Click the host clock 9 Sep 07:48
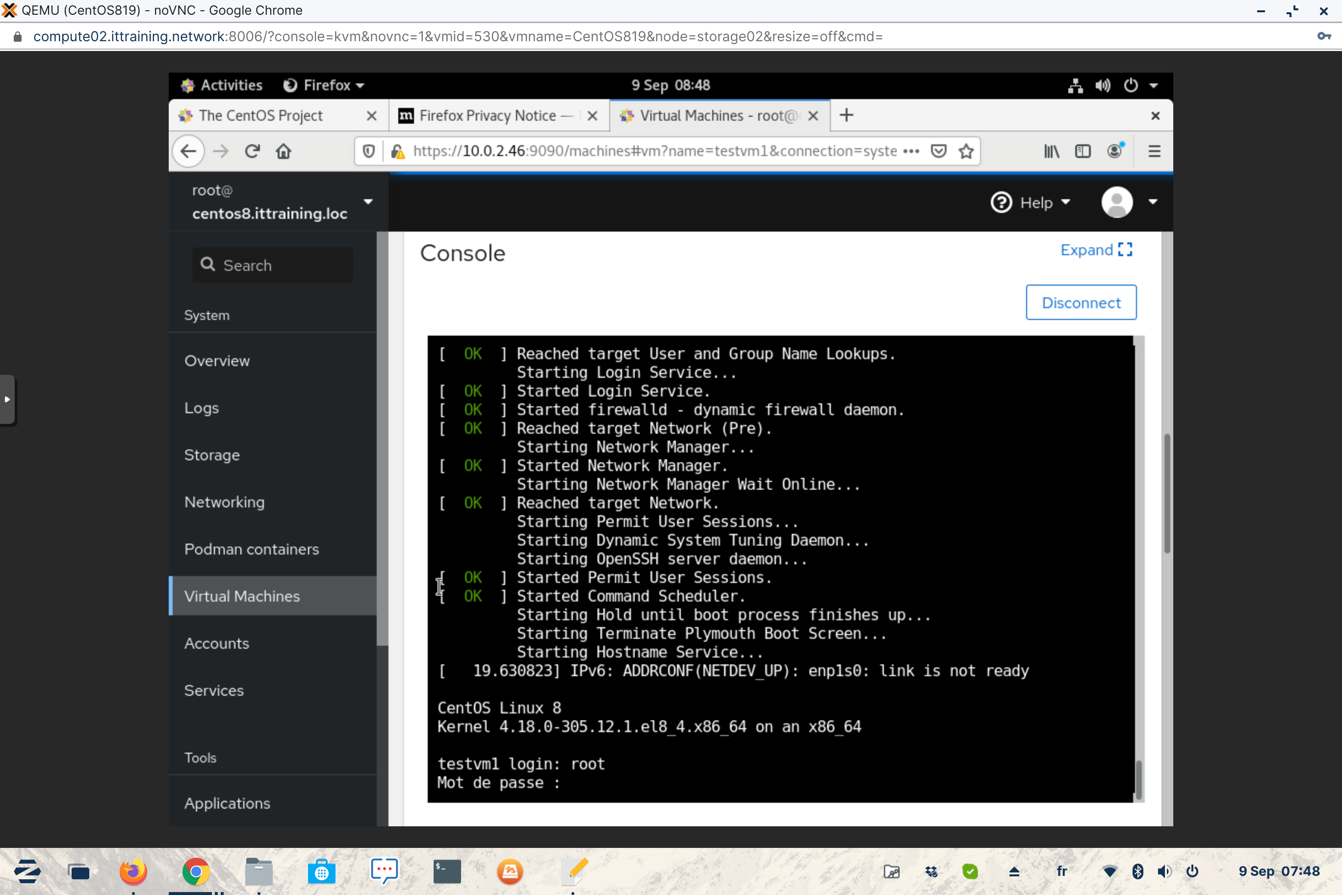The height and width of the screenshot is (895, 1342). point(1279,871)
